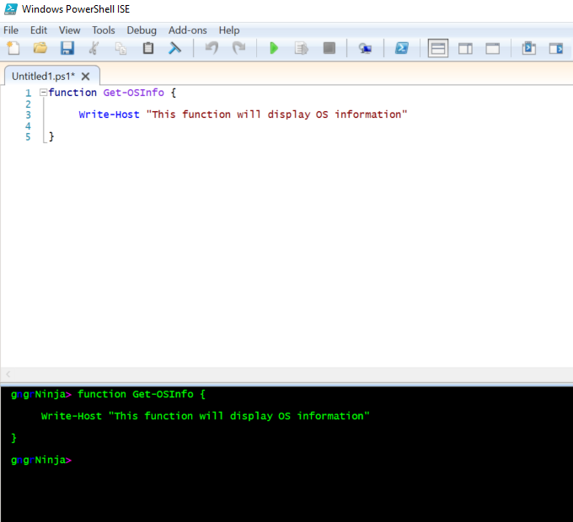Image resolution: width=573 pixels, height=522 pixels.
Task: Select the Untitled1.ps1 script tab
Action: point(43,76)
